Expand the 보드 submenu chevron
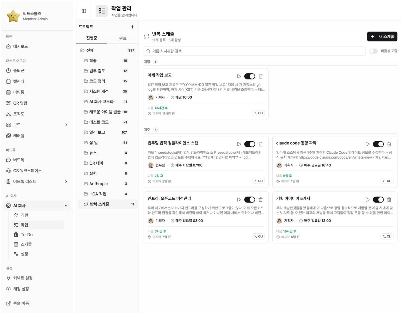401x313 pixels. point(66,125)
